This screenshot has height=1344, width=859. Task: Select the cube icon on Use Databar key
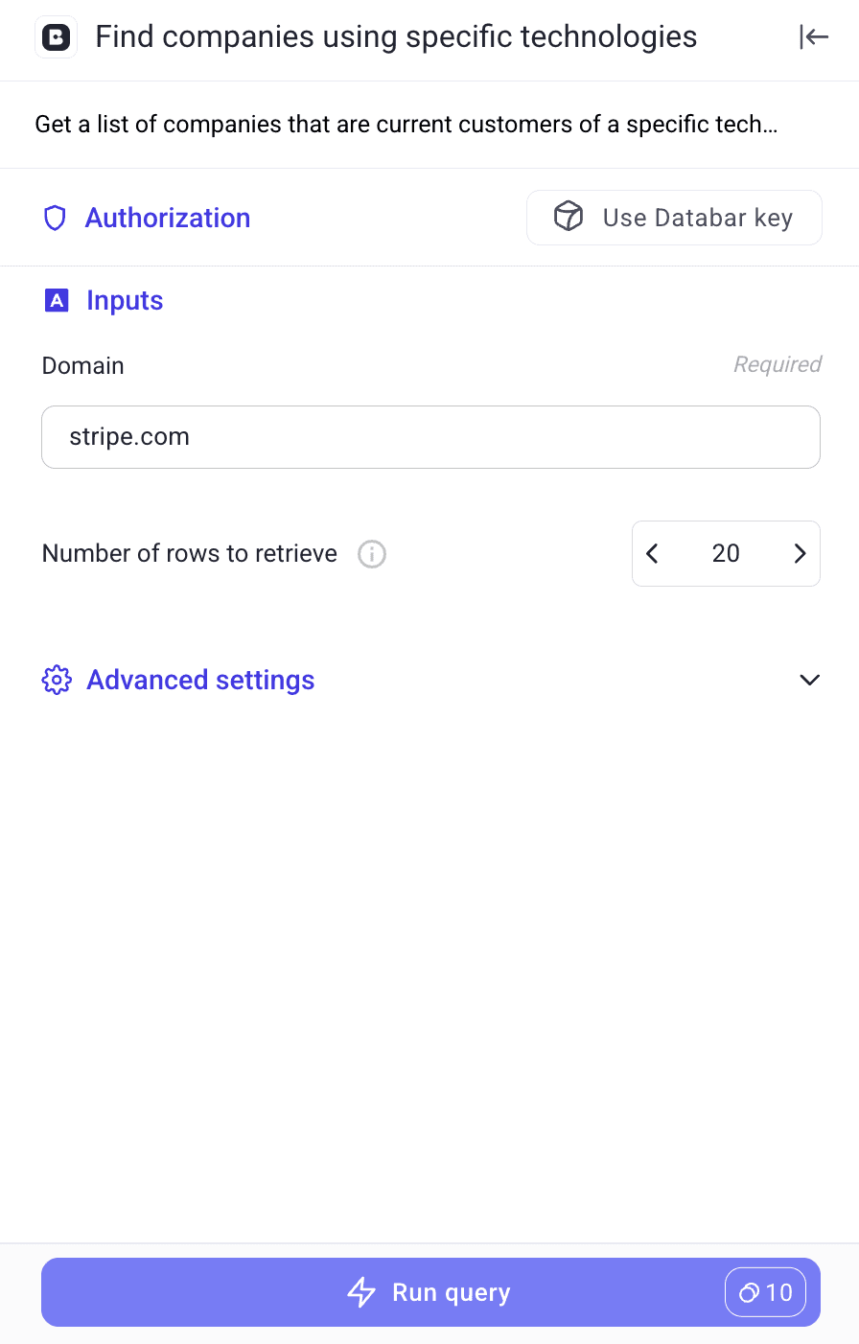pyautogui.click(x=568, y=217)
